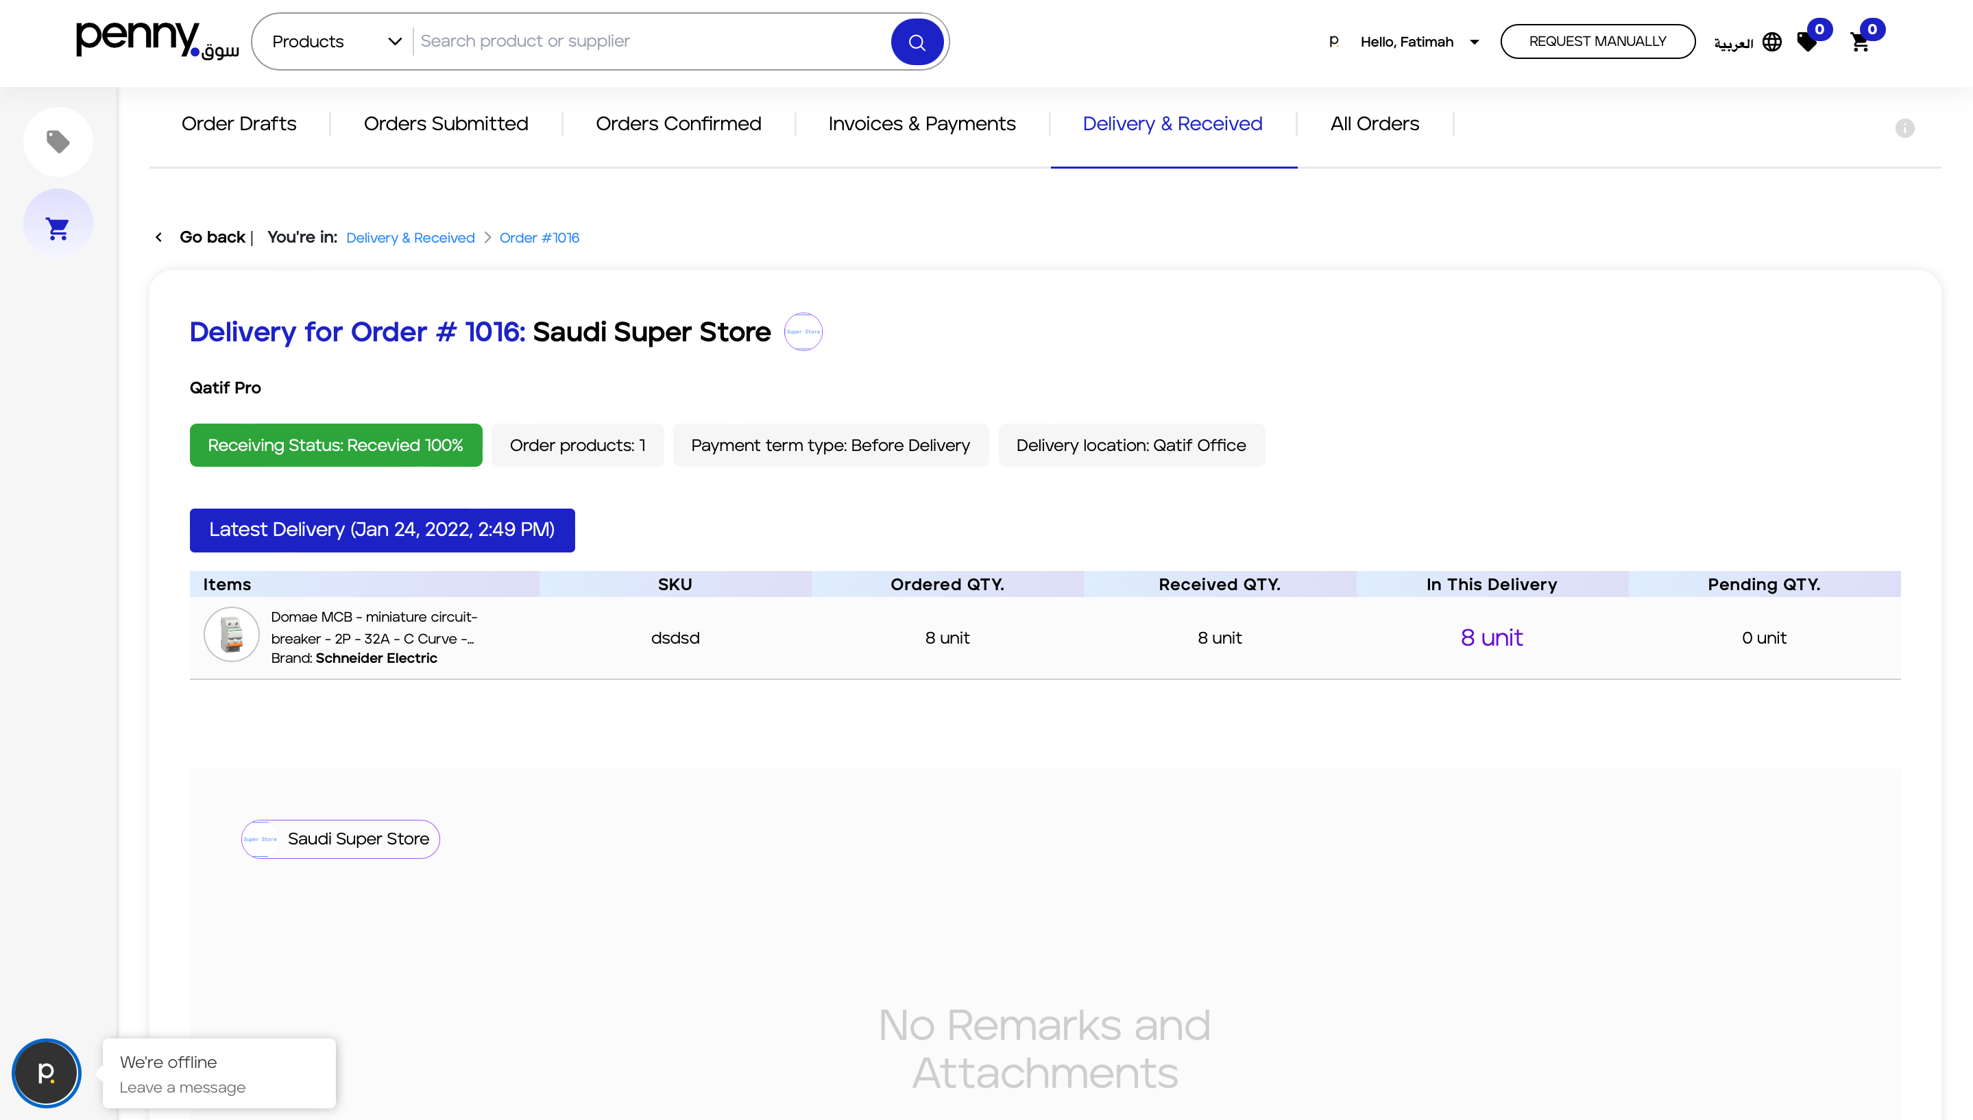This screenshot has width=1973, height=1120.
Task: Click the info icon near the tabs
Action: pyautogui.click(x=1904, y=127)
